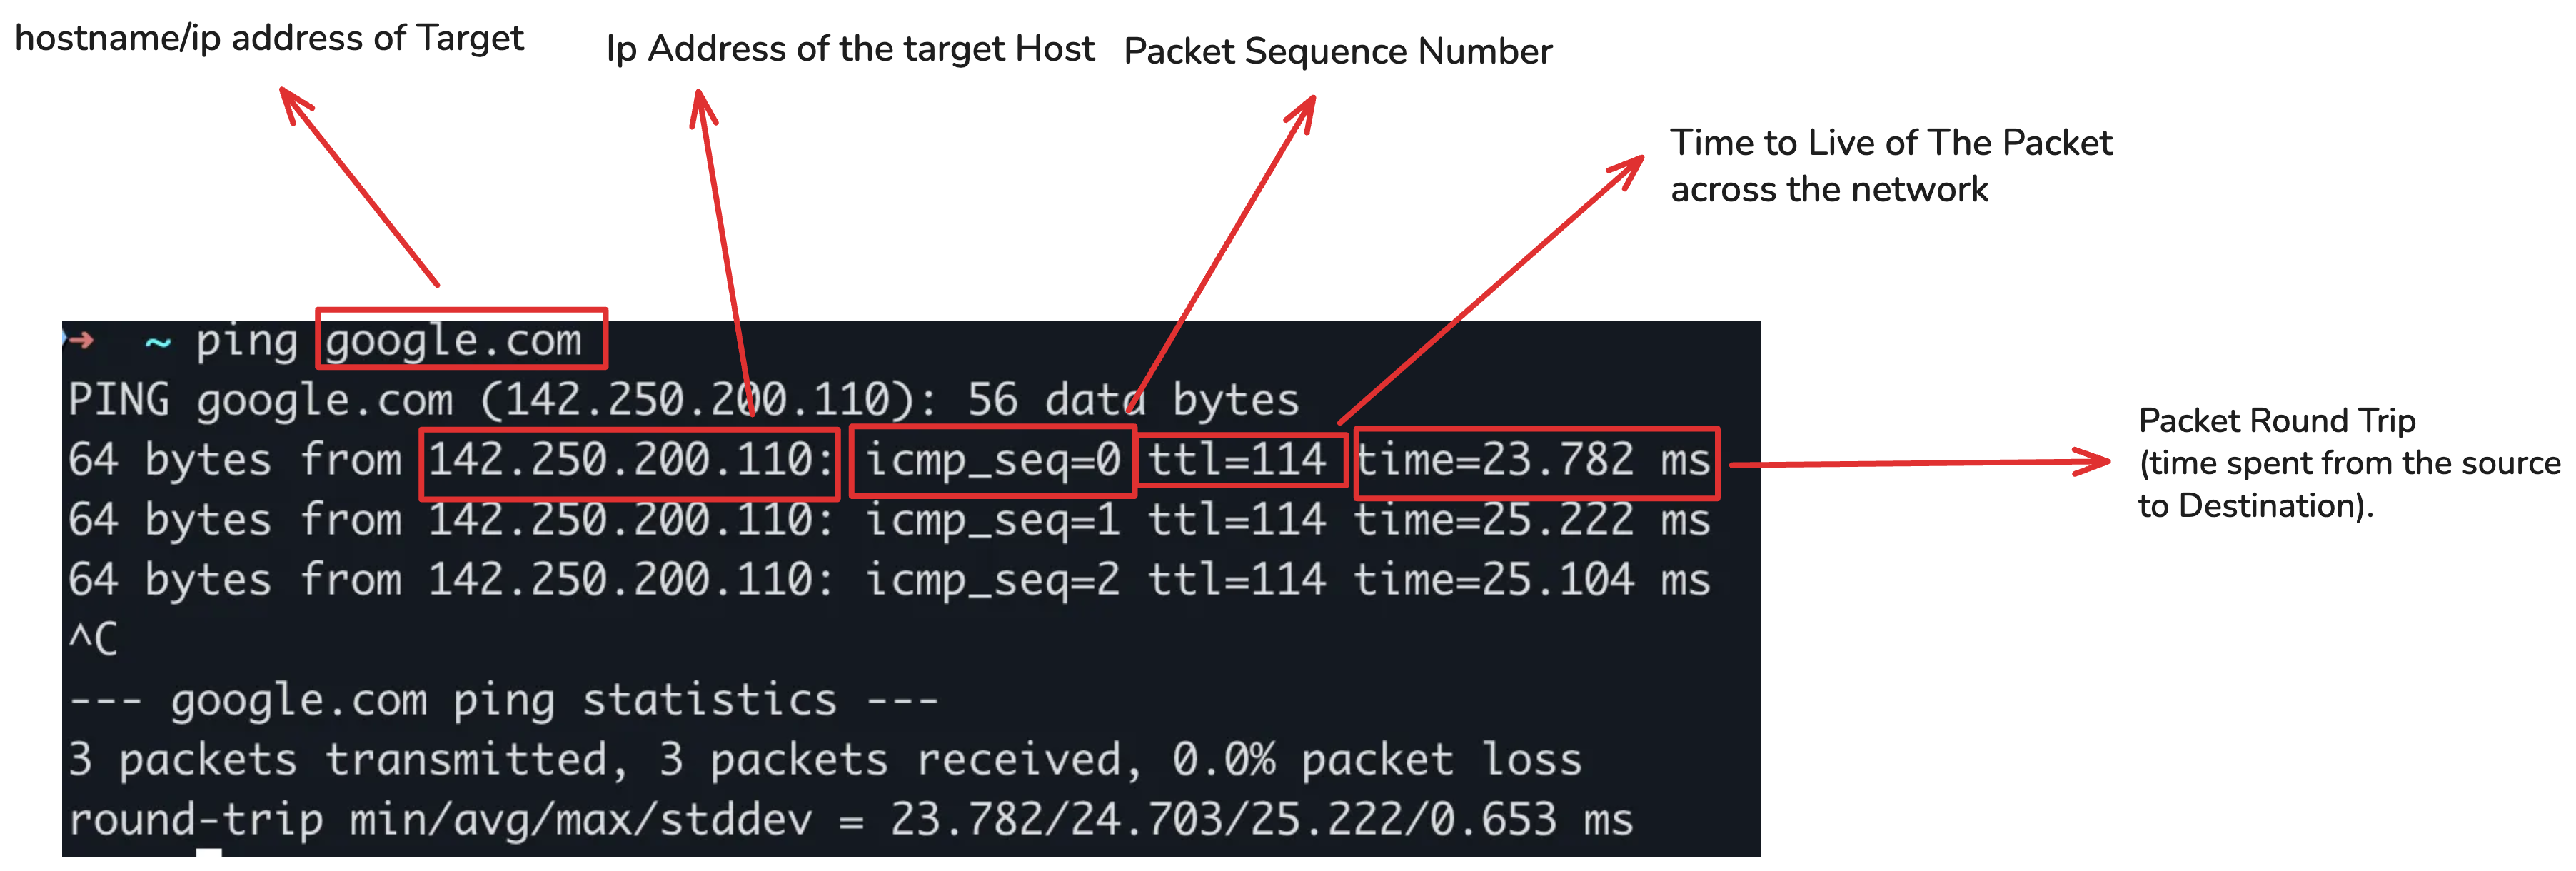The image size is (2576, 871).
Task: Click the icmp_seq=1 text in second reply
Action: pyautogui.click(x=992, y=521)
